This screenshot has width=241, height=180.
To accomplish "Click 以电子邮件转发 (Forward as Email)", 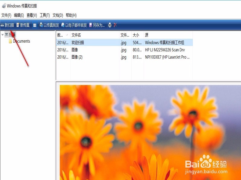I will pyautogui.click(x=74, y=25).
